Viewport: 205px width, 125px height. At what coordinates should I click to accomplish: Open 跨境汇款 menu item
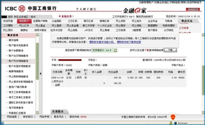point(105,21)
